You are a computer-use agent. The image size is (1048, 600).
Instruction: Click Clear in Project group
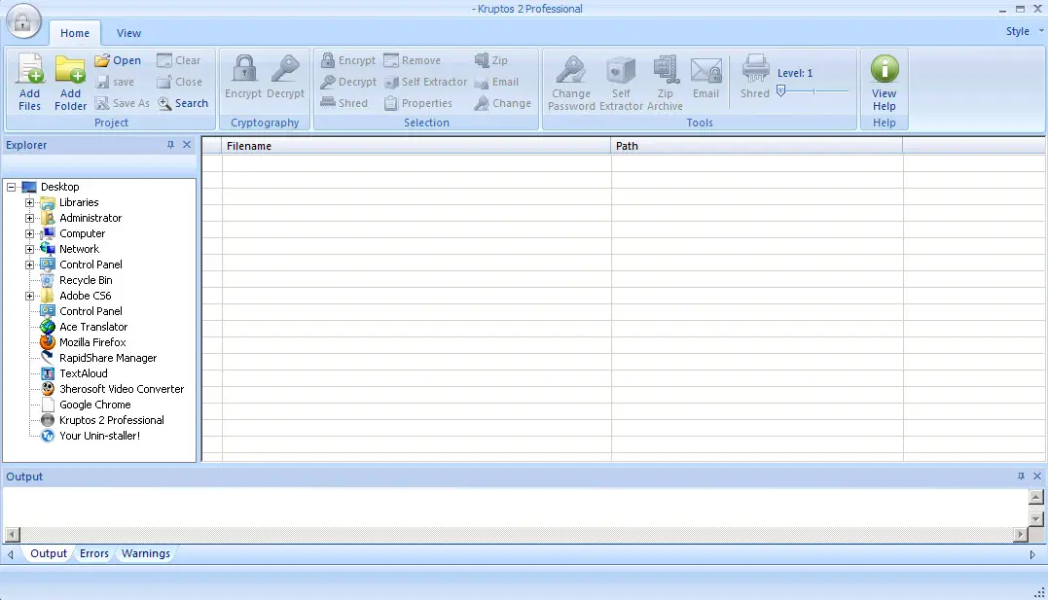[178, 60]
